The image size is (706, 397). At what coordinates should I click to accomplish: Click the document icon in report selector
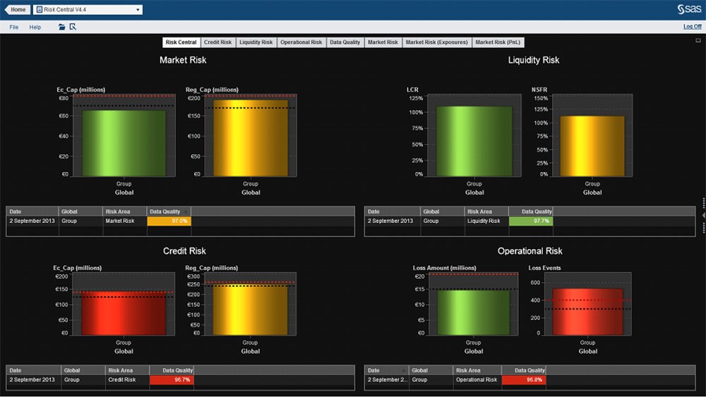pos(39,10)
